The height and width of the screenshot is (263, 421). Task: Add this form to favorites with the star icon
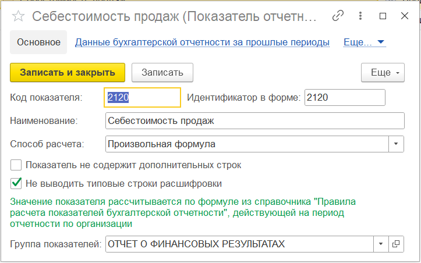point(18,16)
